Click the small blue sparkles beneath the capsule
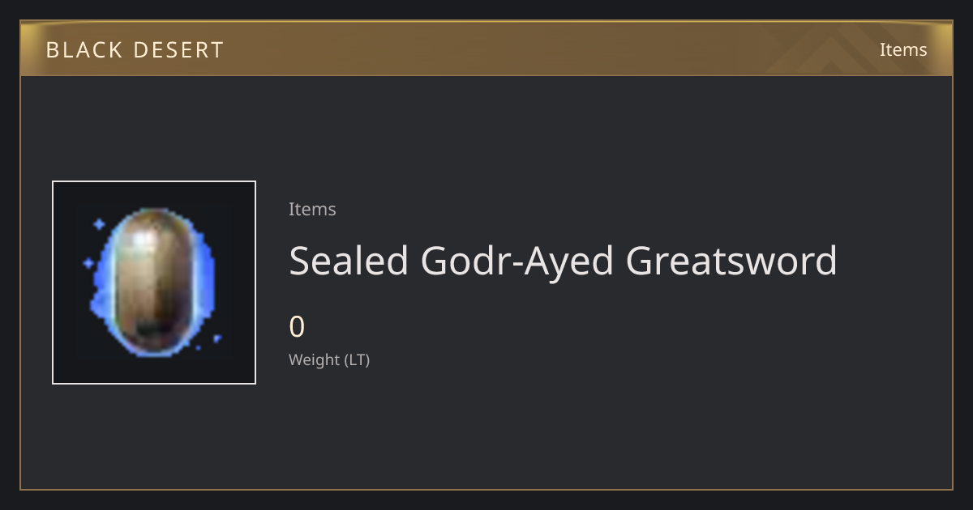Viewport: 973px width, 510px height. coord(208,341)
